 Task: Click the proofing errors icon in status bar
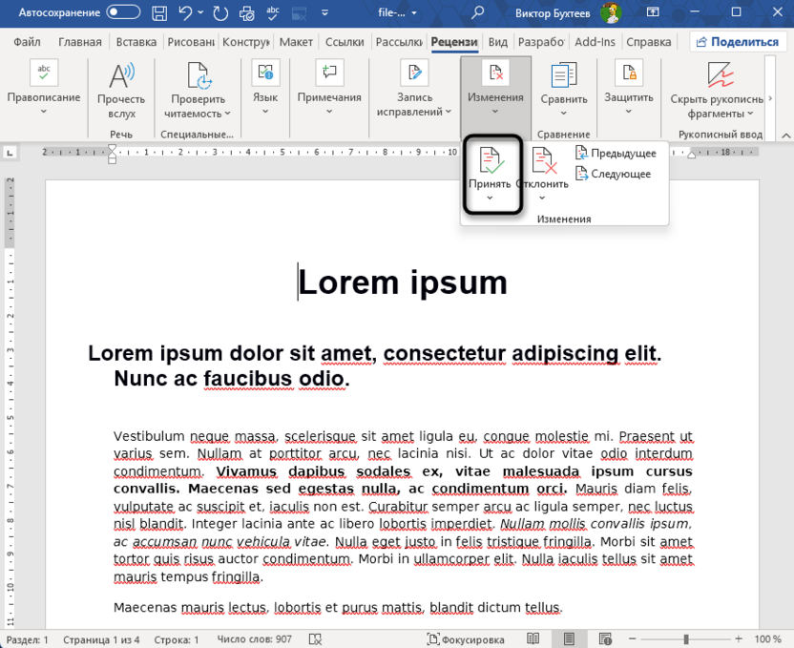pos(315,639)
